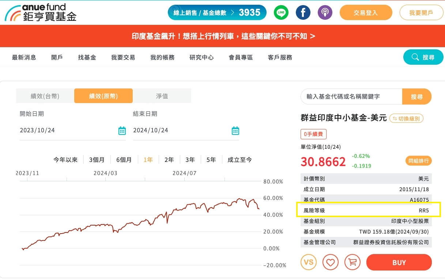Viewport: 445px width, 280px height.
Task: Click management company 群益證券投資信託股份有限公司
Action: point(391,242)
